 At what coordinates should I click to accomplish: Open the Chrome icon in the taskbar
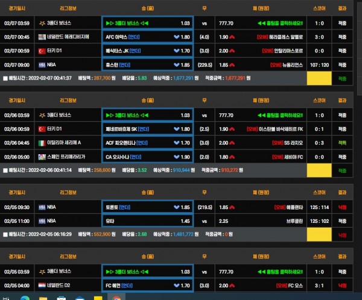118,297
